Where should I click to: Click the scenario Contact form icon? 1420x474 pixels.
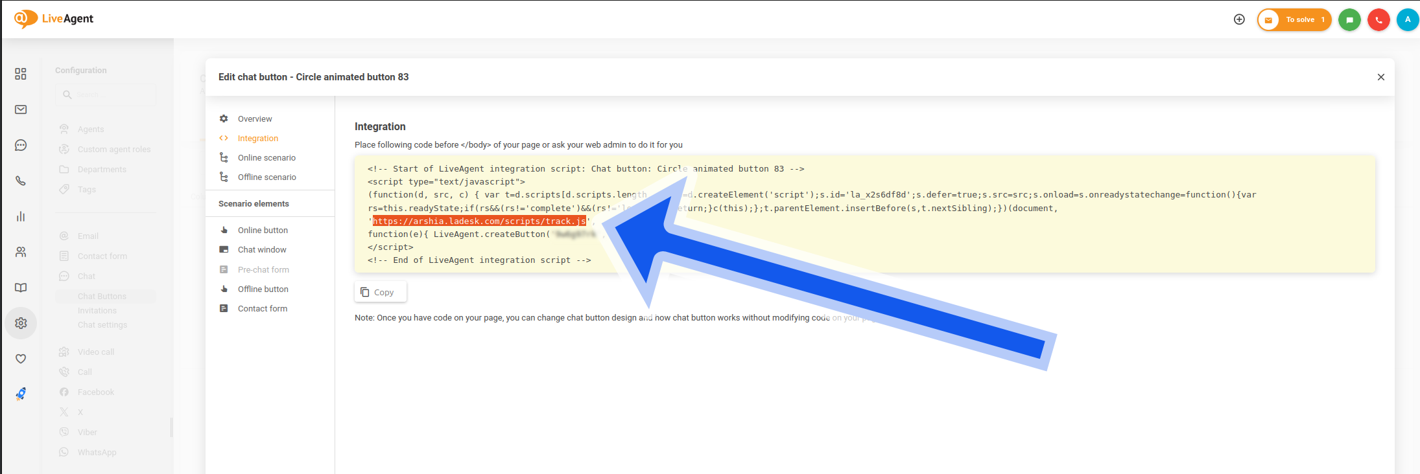click(224, 308)
